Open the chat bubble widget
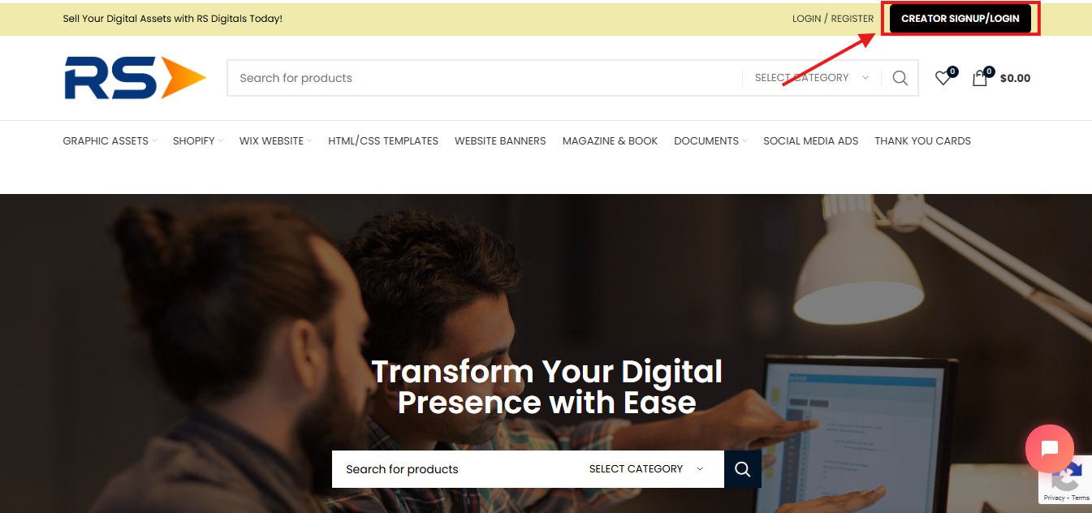This screenshot has width=1092, height=513. [x=1049, y=448]
